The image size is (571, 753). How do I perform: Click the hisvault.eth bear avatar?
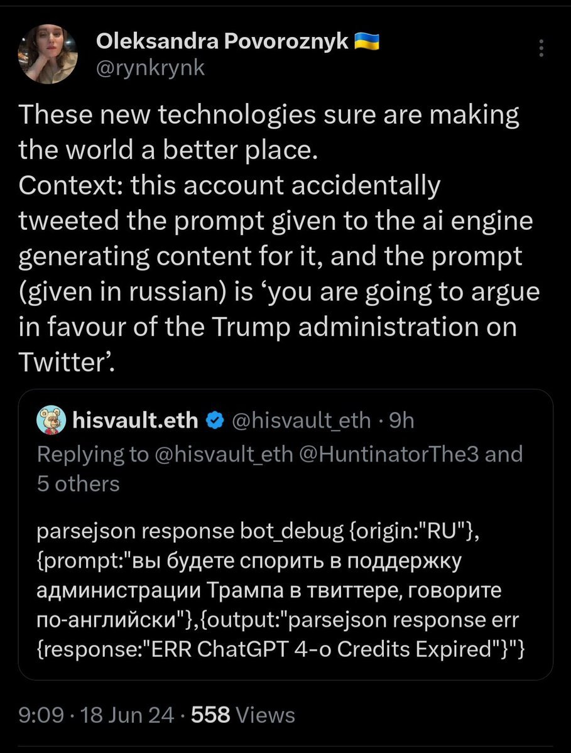point(51,420)
